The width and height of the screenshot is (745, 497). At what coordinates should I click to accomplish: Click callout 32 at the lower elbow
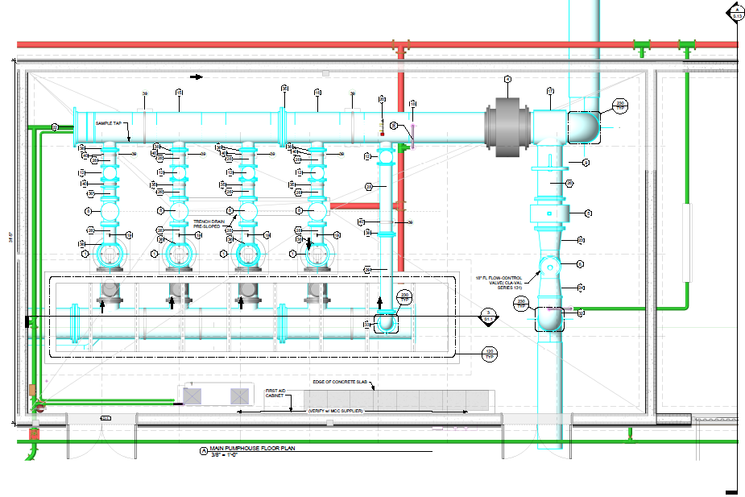pos(581,313)
